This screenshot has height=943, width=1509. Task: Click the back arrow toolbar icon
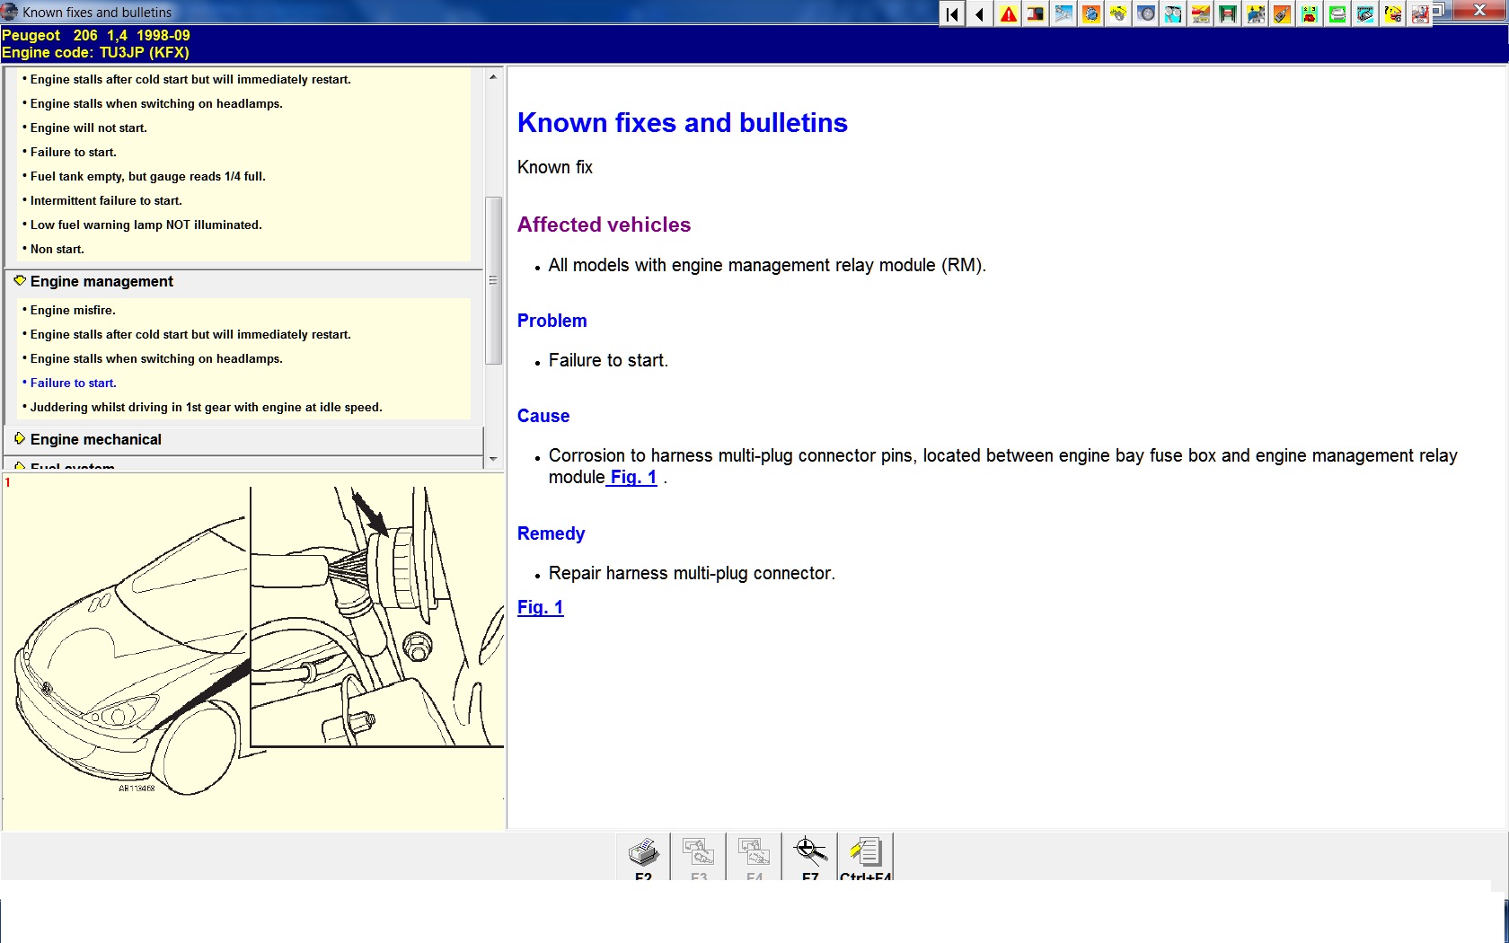980,14
